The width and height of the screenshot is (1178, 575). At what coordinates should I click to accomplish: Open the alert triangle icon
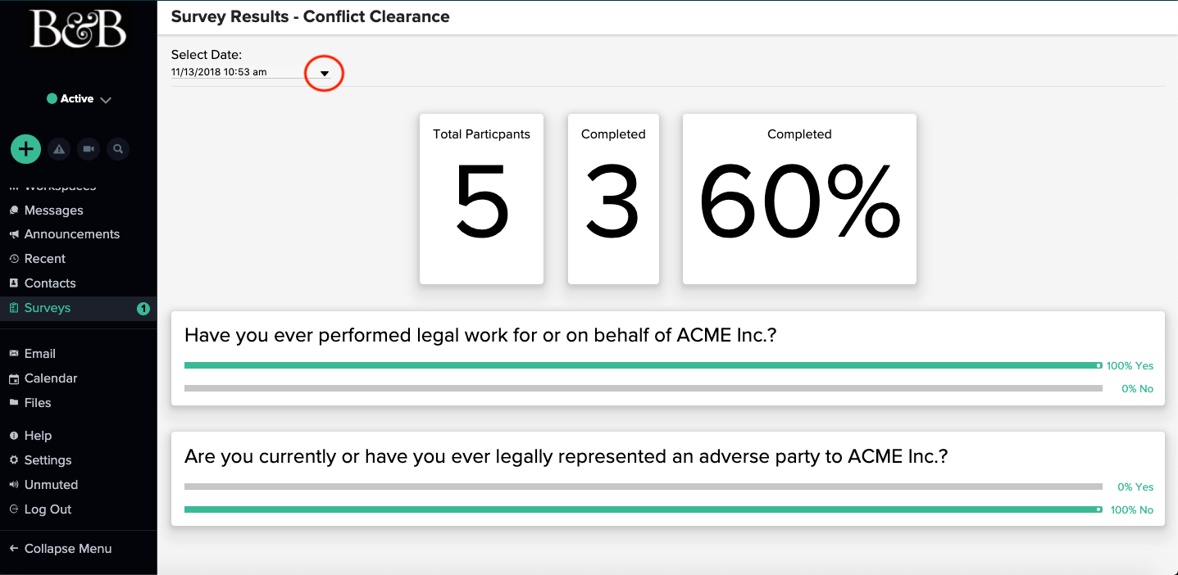coord(58,149)
